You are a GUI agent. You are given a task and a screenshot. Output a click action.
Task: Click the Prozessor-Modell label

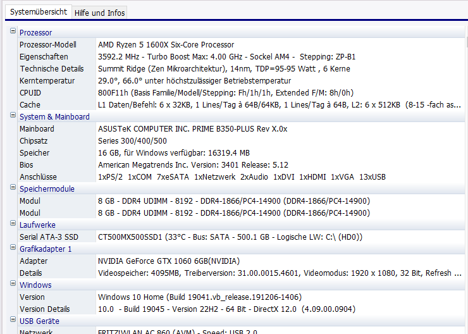(48, 45)
